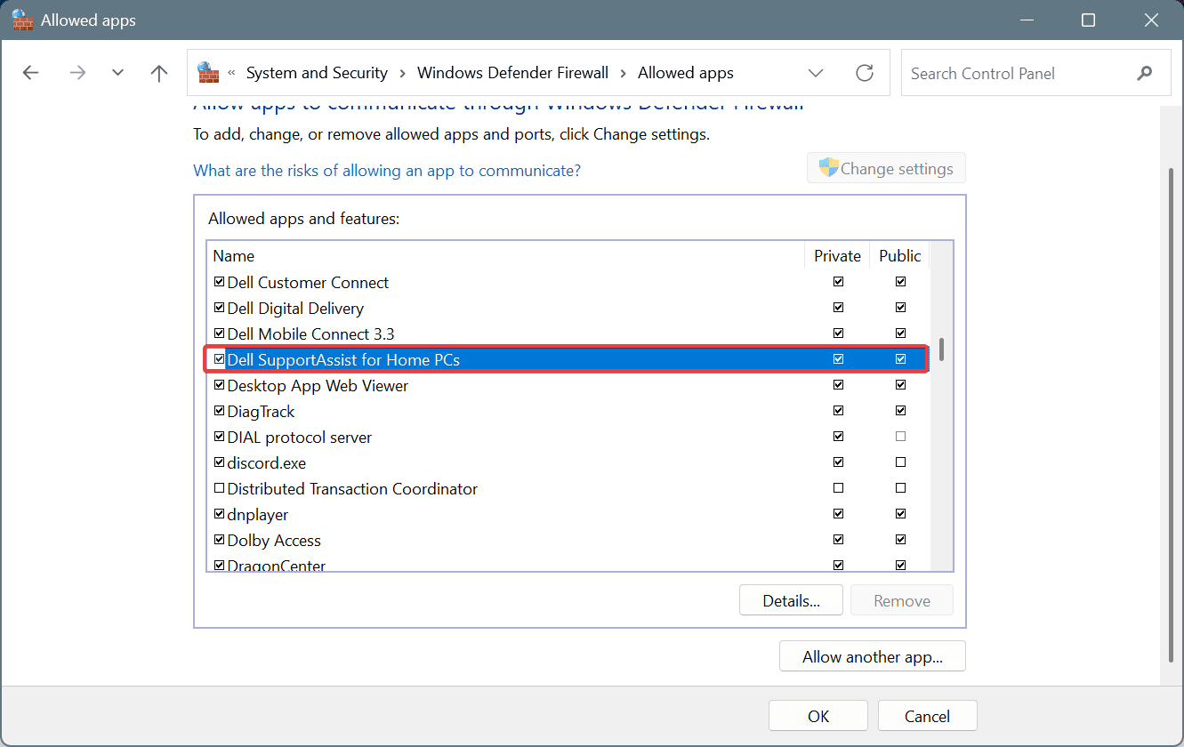Click the forward navigation arrow
Viewport: 1184px width, 747px height.
point(77,73)
